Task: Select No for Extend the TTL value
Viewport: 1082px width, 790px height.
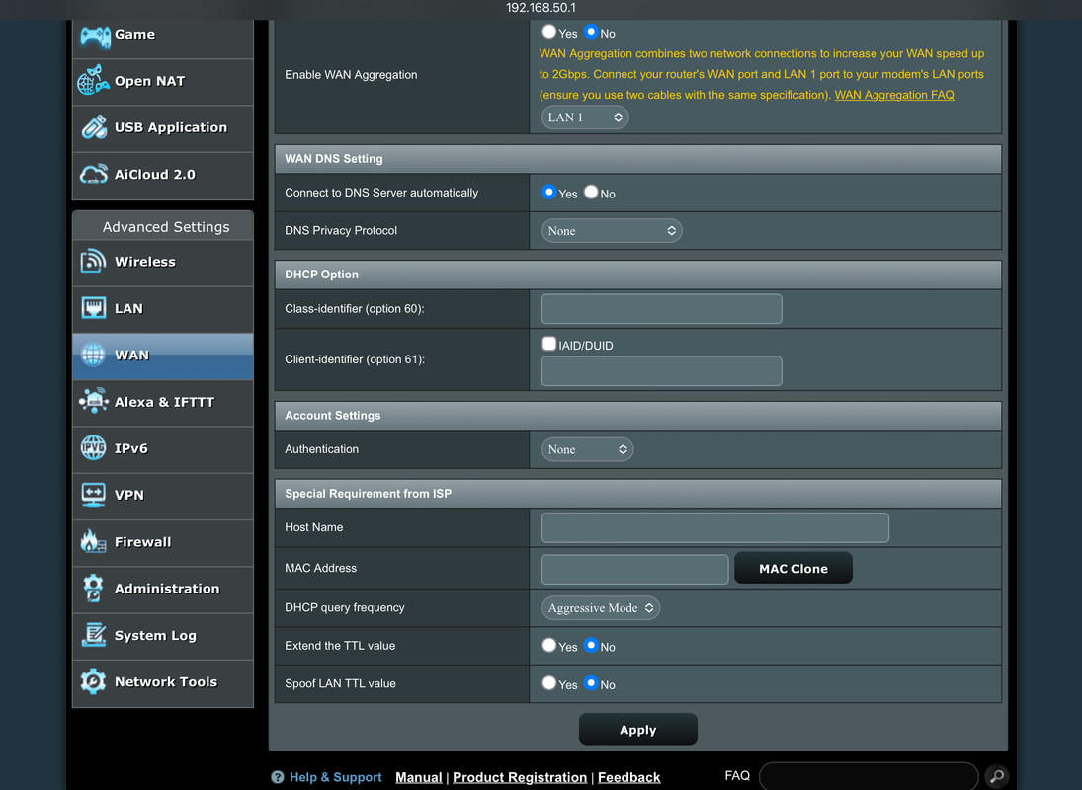Action: pyautogui.click(x=591, y=645)
